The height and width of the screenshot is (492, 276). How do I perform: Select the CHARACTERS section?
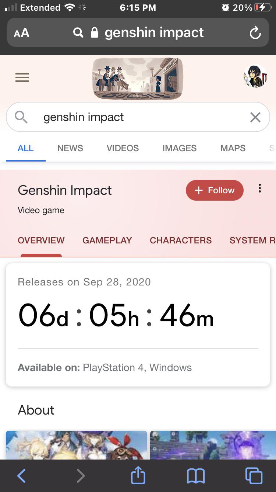click(181, 240)
